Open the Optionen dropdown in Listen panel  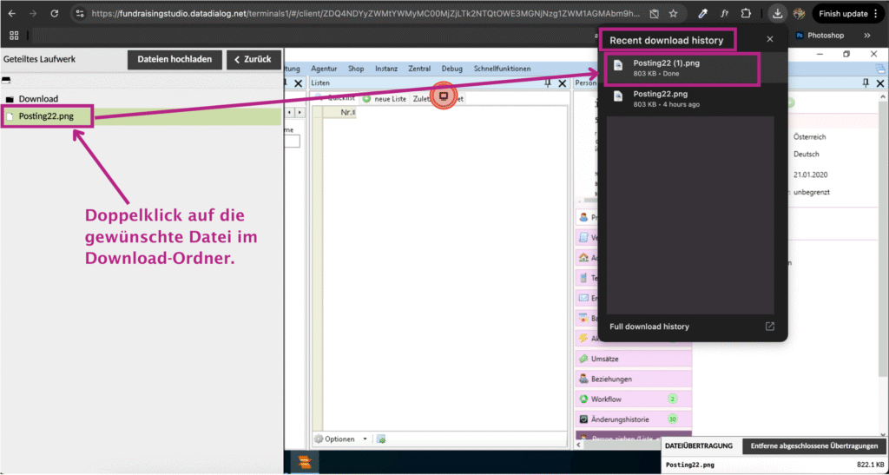(x=340, y=439)
